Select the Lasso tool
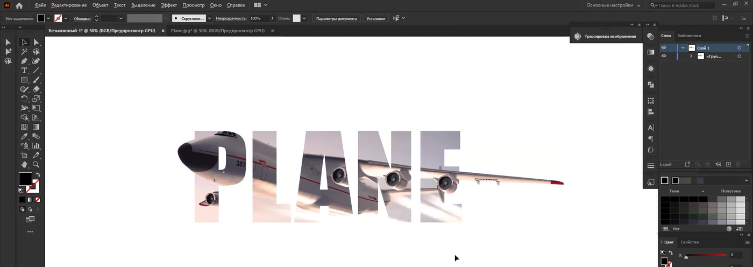The height and width of the screenshot is (267, 753). [x=36, y=52]
